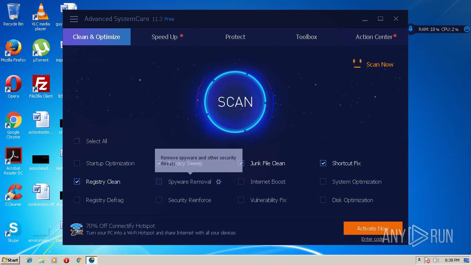The width and height of the screenshot is (471, 265).
Task: Switch to the Clean & Optimize tab
Action: [x=97, y=37]
